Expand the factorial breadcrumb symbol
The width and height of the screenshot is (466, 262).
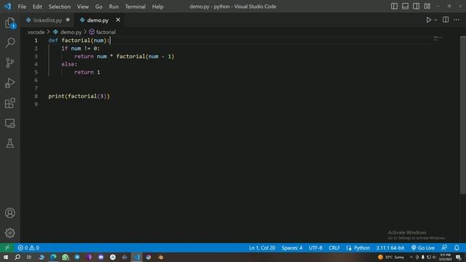[x=103, y=32]
